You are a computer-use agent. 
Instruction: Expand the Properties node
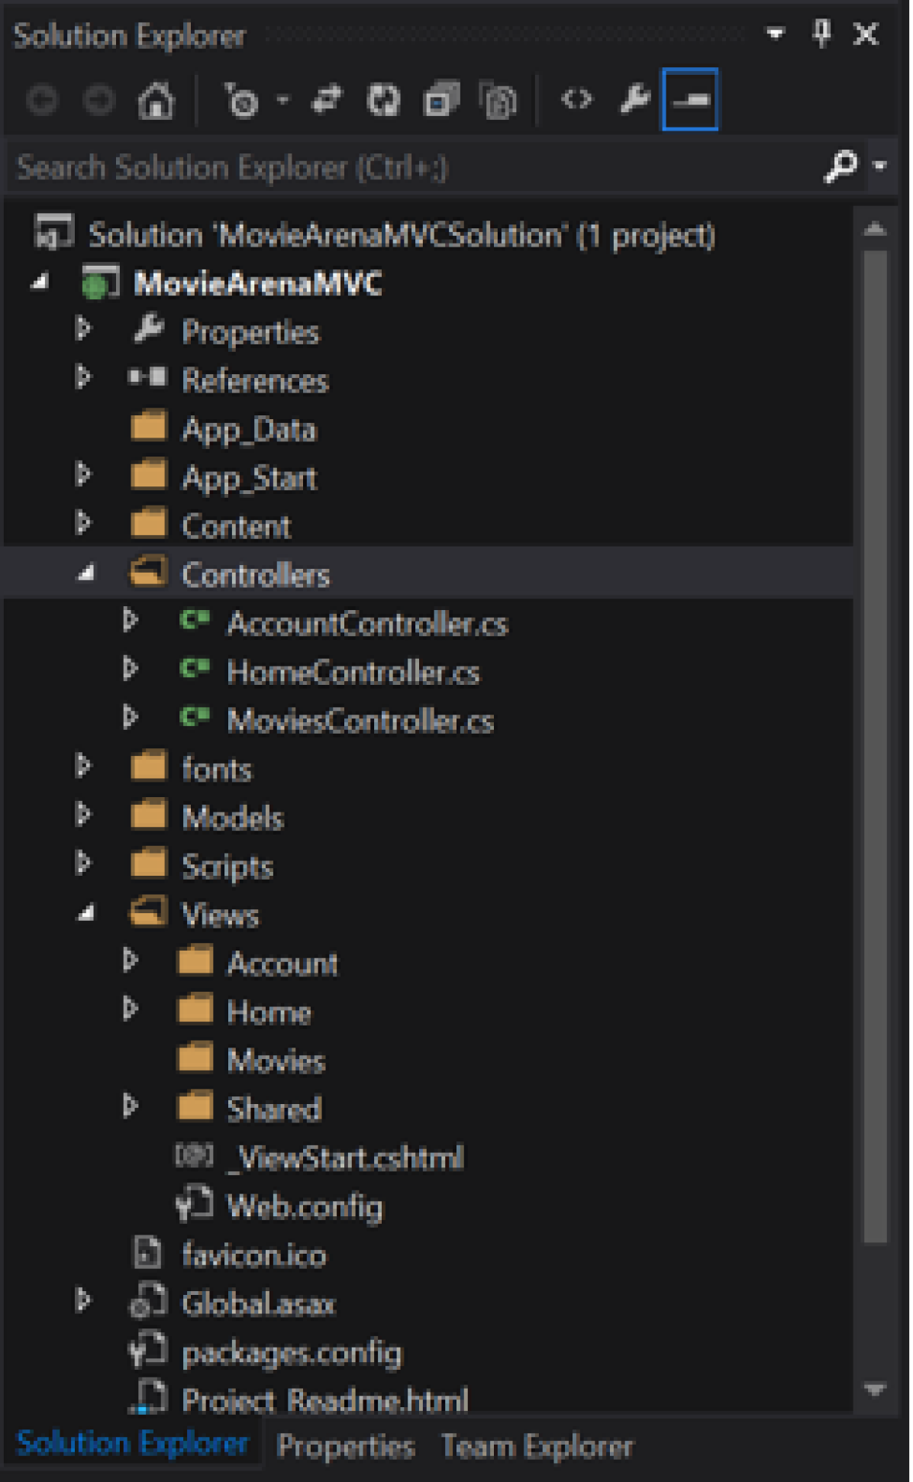(x=83, y=330)
